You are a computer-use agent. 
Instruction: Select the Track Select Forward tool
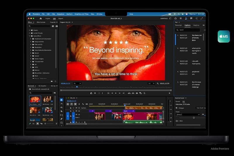[x=61, y=104]
